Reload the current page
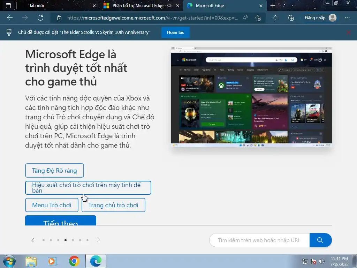This screenshot has width=357, height=268. (40, 18)
